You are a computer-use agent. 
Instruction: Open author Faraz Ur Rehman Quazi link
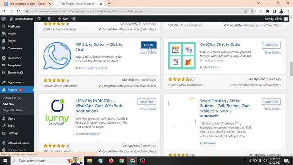click(x=93, y=68)
